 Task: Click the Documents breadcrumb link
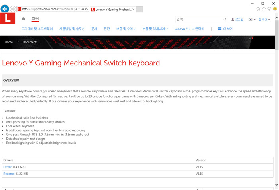30,42
